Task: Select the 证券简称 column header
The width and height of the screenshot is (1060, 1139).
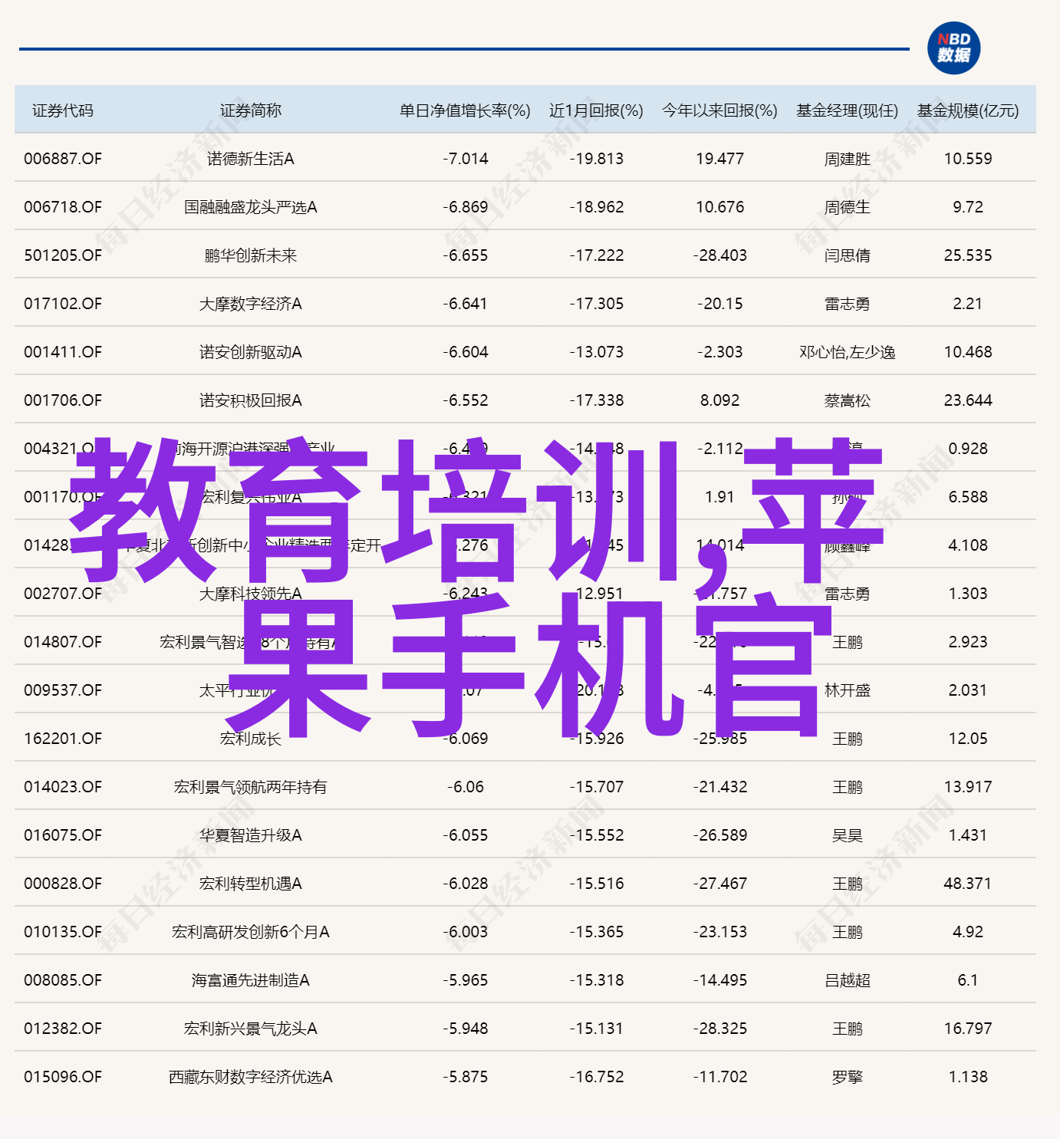Action: (251, 110)
